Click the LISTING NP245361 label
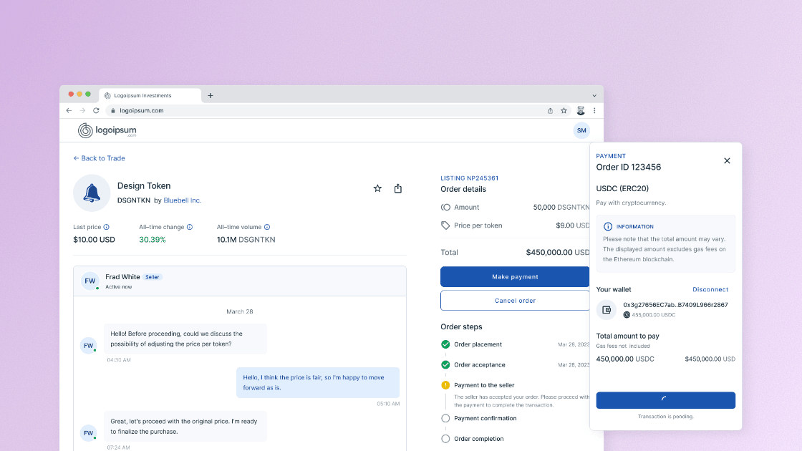802x451 pixels. [470, 178]
